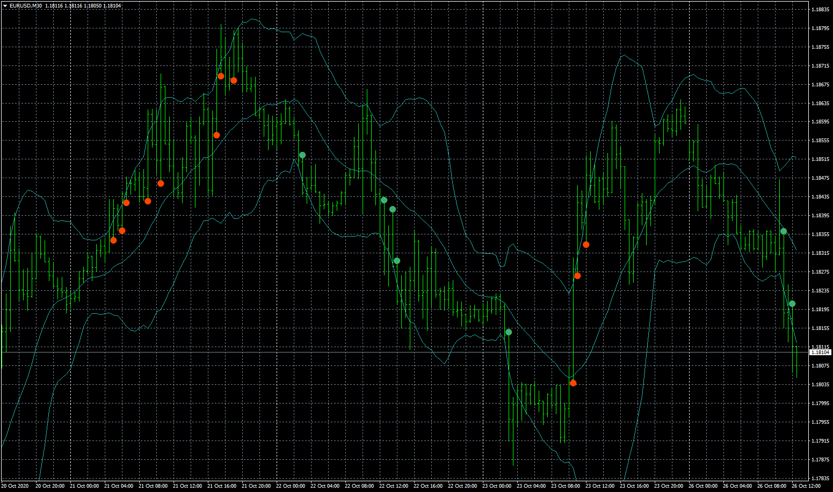This screenshot has height=492, width=833.
Task: Click time axis label 23 Oct 12:00
Action: click(x=600, y=486)
